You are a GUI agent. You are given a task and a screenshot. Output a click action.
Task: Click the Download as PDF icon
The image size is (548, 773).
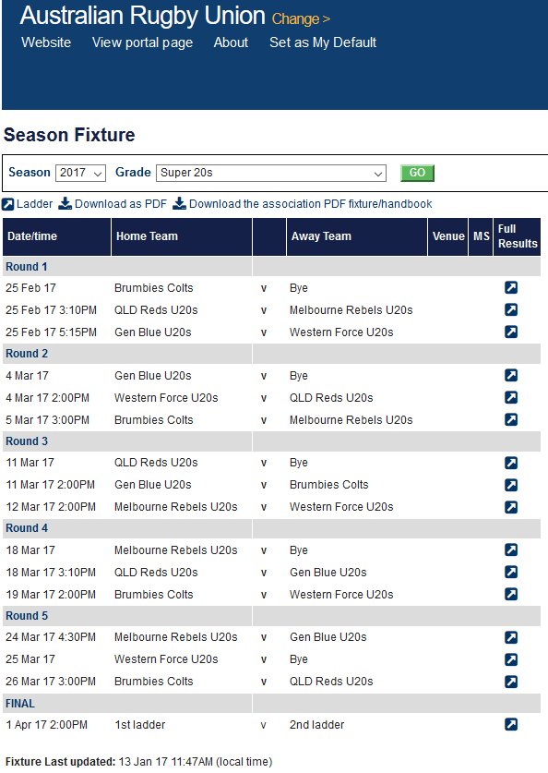click(65, 203)
